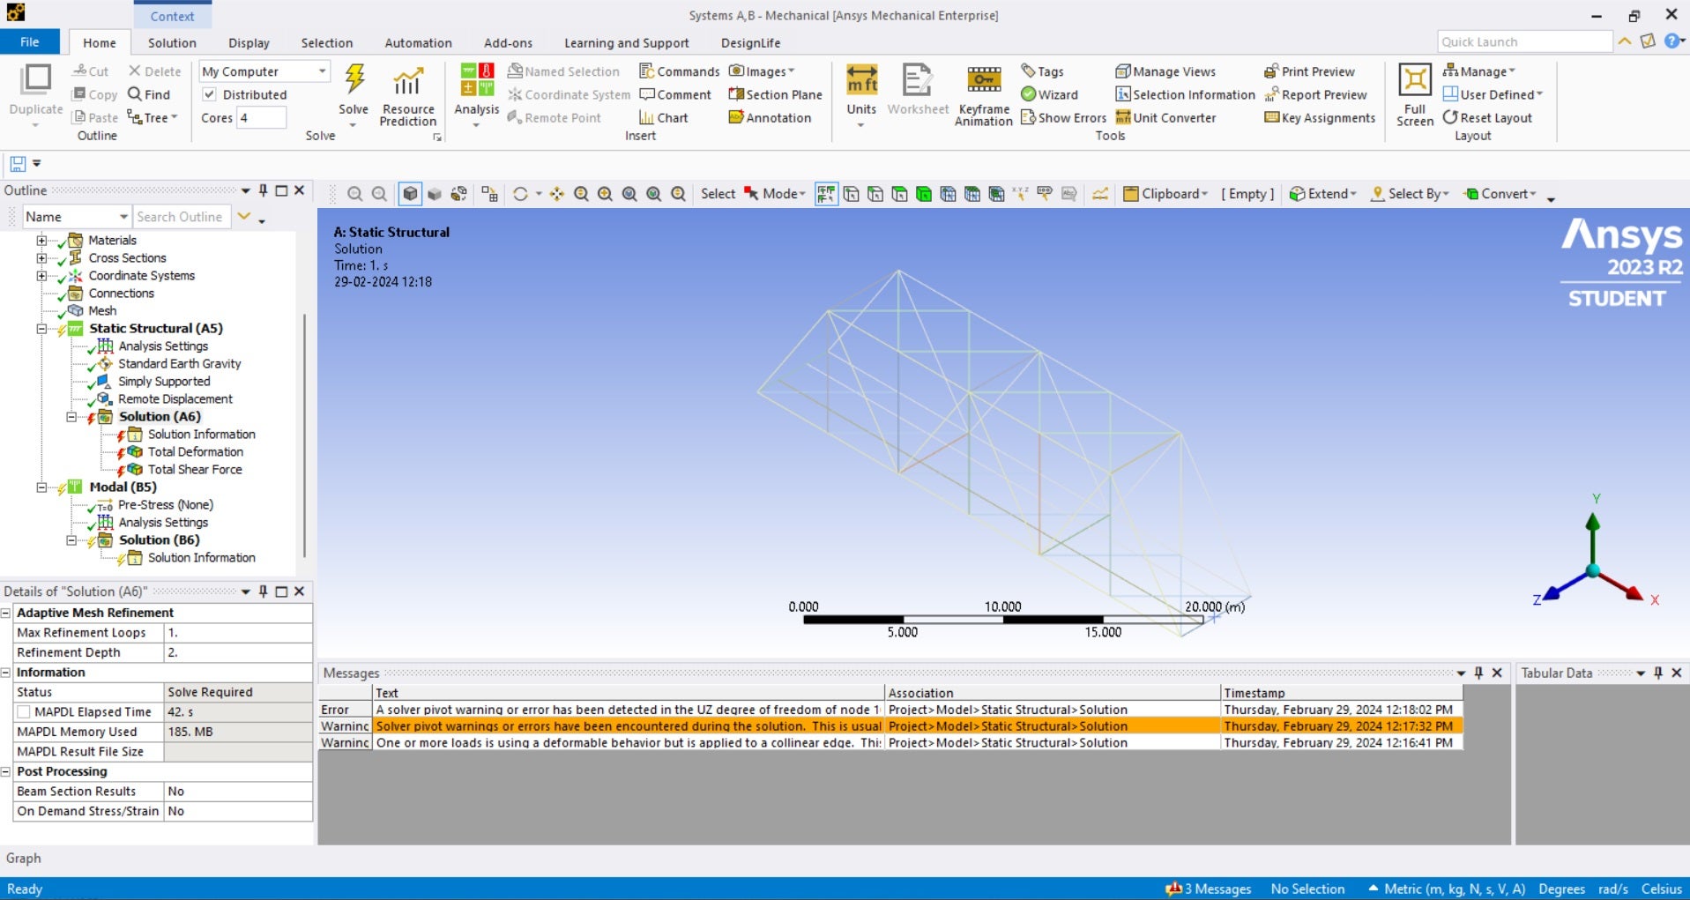Viewport: 1690px width, 900px height.
Task: Open the DesignLife ribbon tab
Action: coord(750,42)
